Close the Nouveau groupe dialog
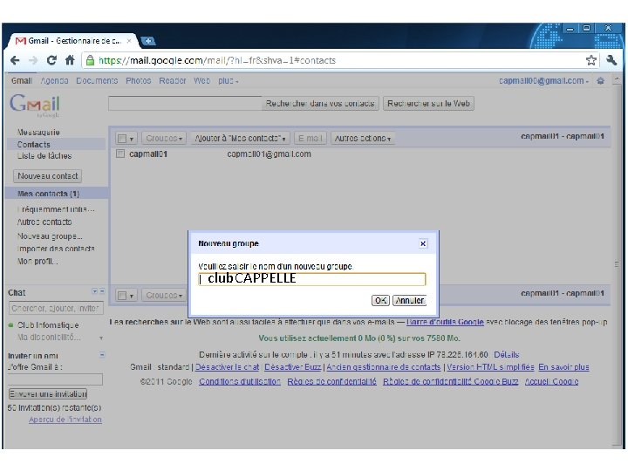This screenshot has height=471, width=628. click(422, 243)
